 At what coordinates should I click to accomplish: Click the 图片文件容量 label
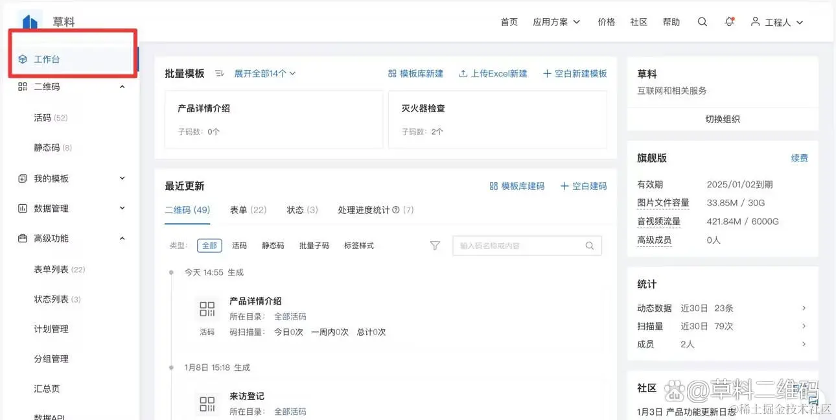[x=663, y=203]
